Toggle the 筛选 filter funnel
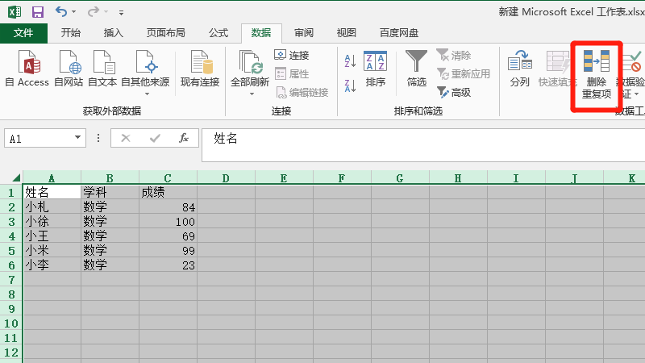645x363 pixels. tap(416, 69)
